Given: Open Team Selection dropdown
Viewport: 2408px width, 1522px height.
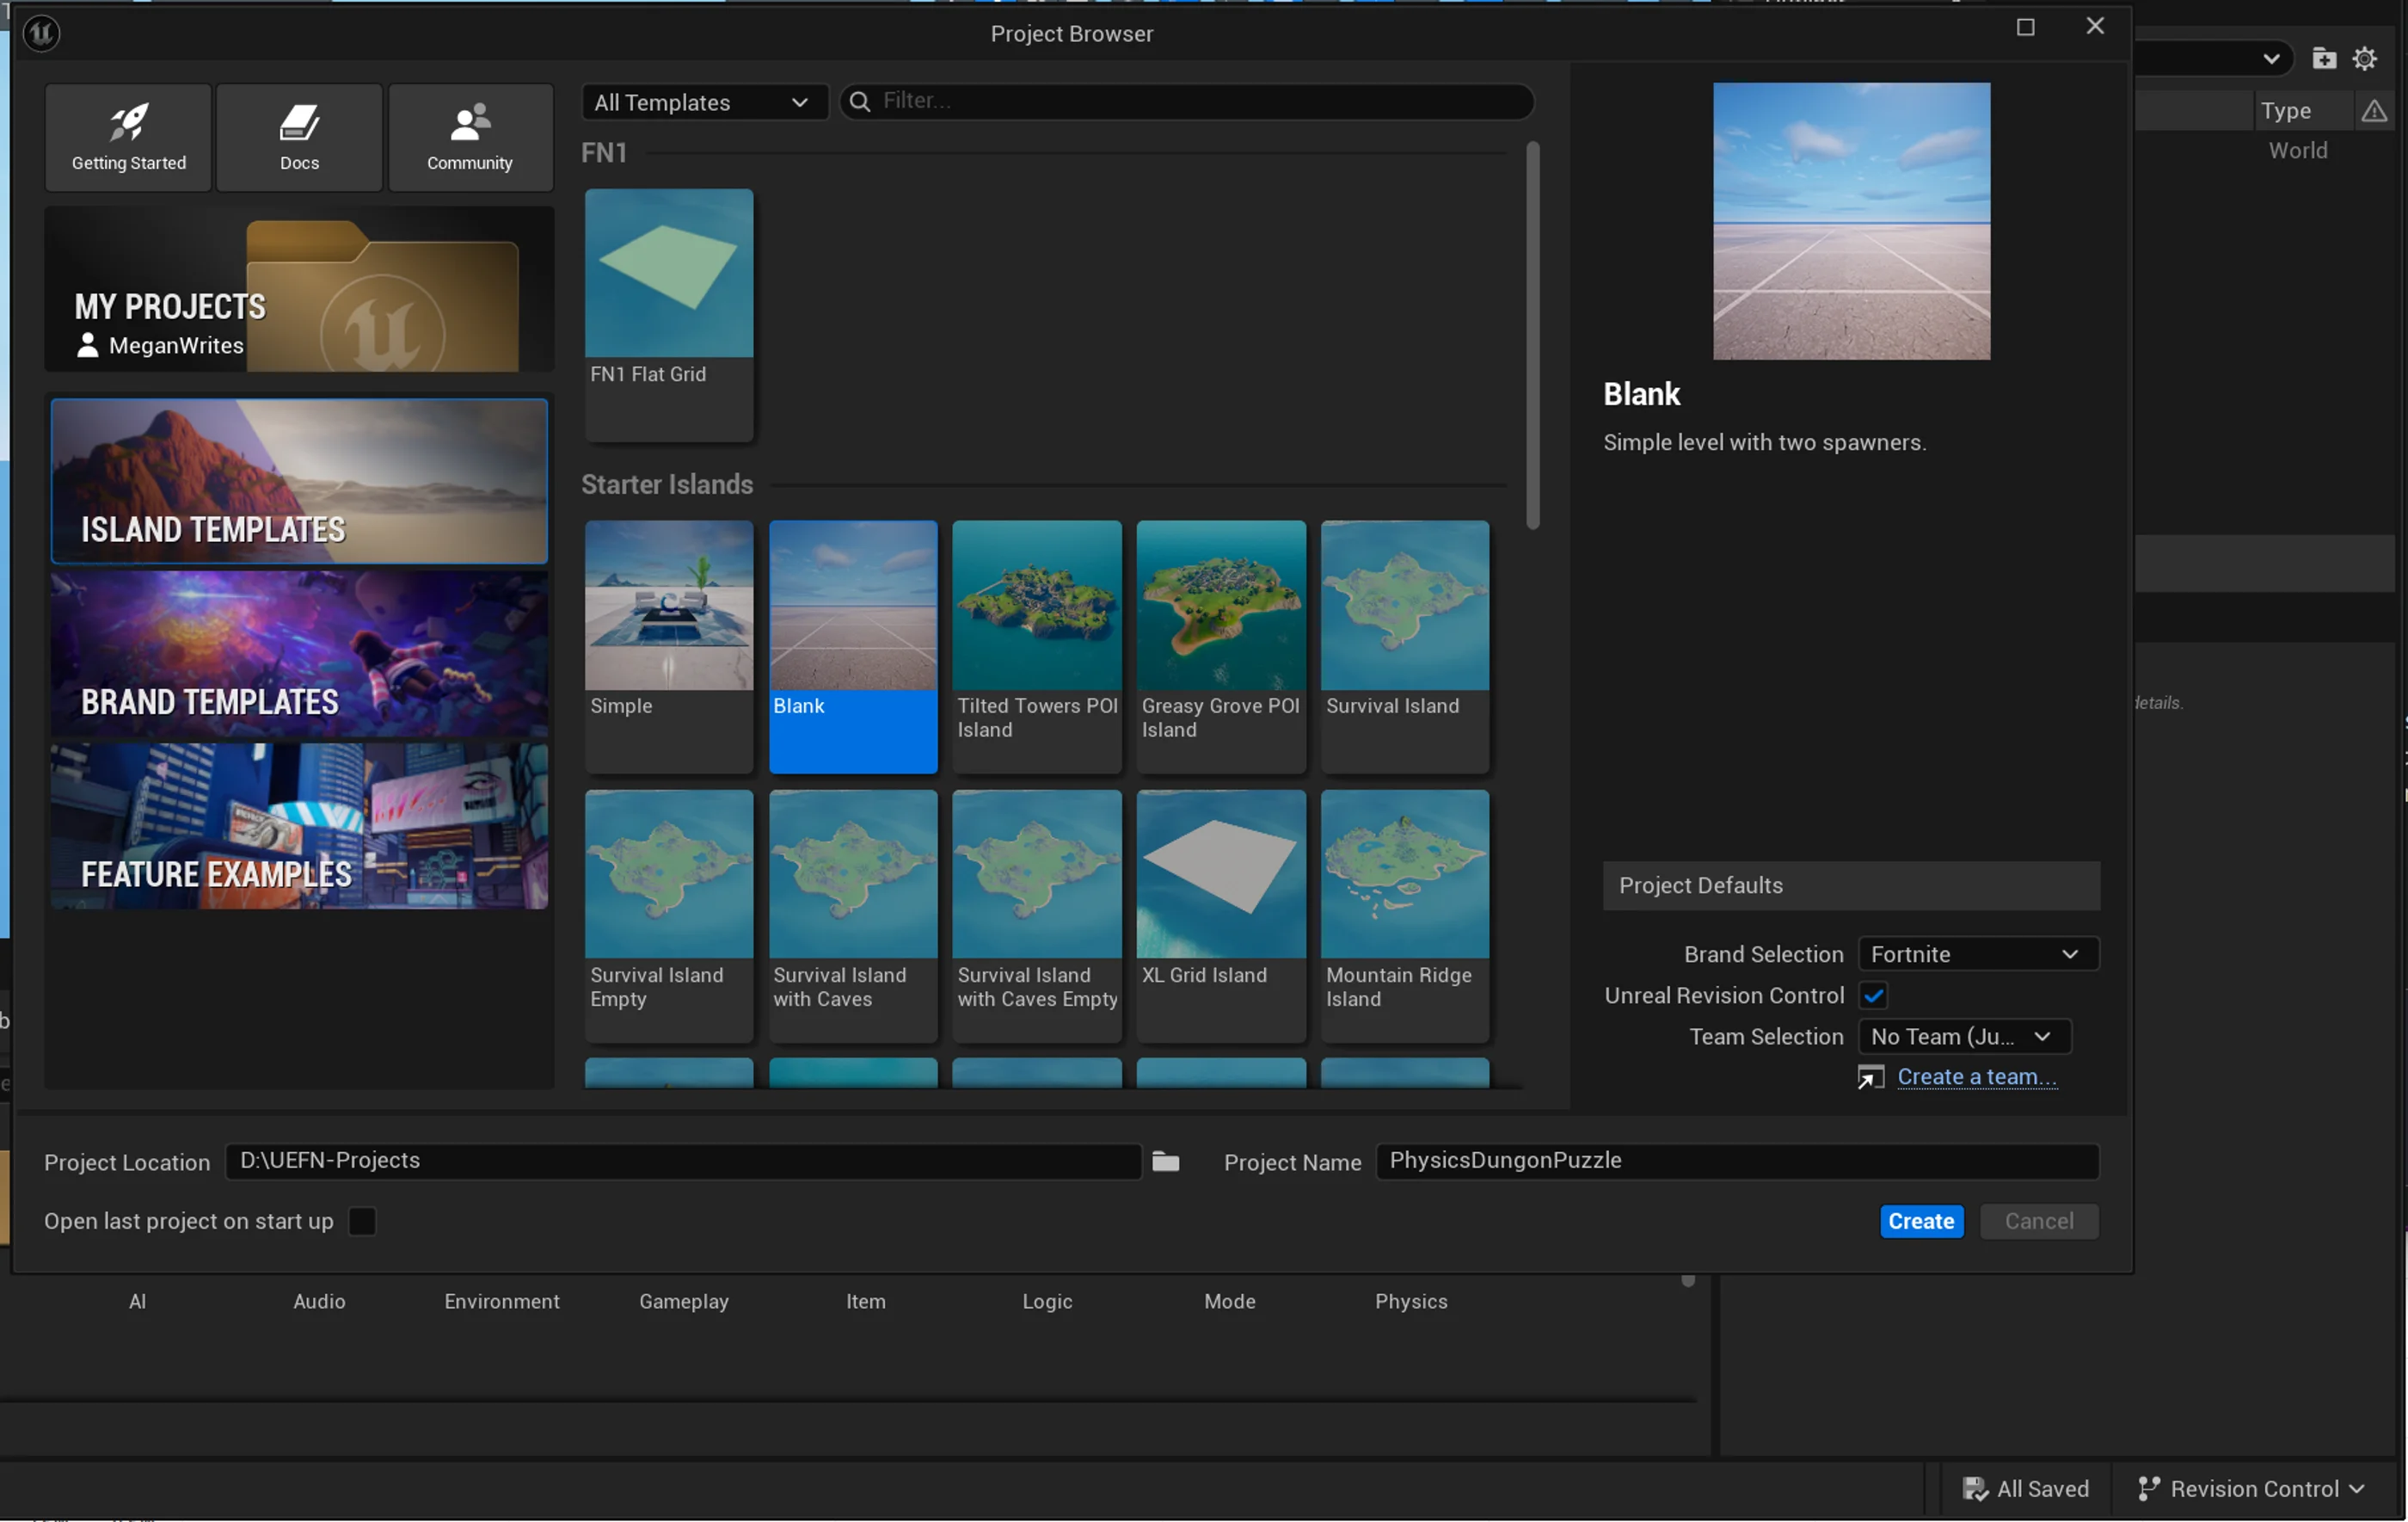Looking at the screenshot, I should coord(1964,1037).
